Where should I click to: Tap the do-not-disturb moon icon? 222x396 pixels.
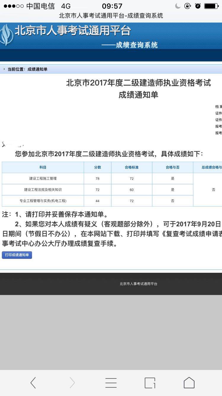[x=178, y=6]
